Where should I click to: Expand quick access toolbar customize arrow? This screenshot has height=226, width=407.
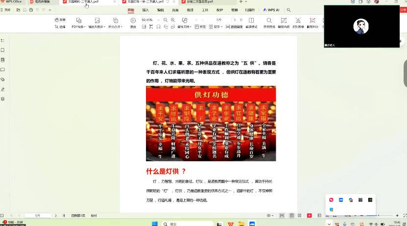coord(50,10)
